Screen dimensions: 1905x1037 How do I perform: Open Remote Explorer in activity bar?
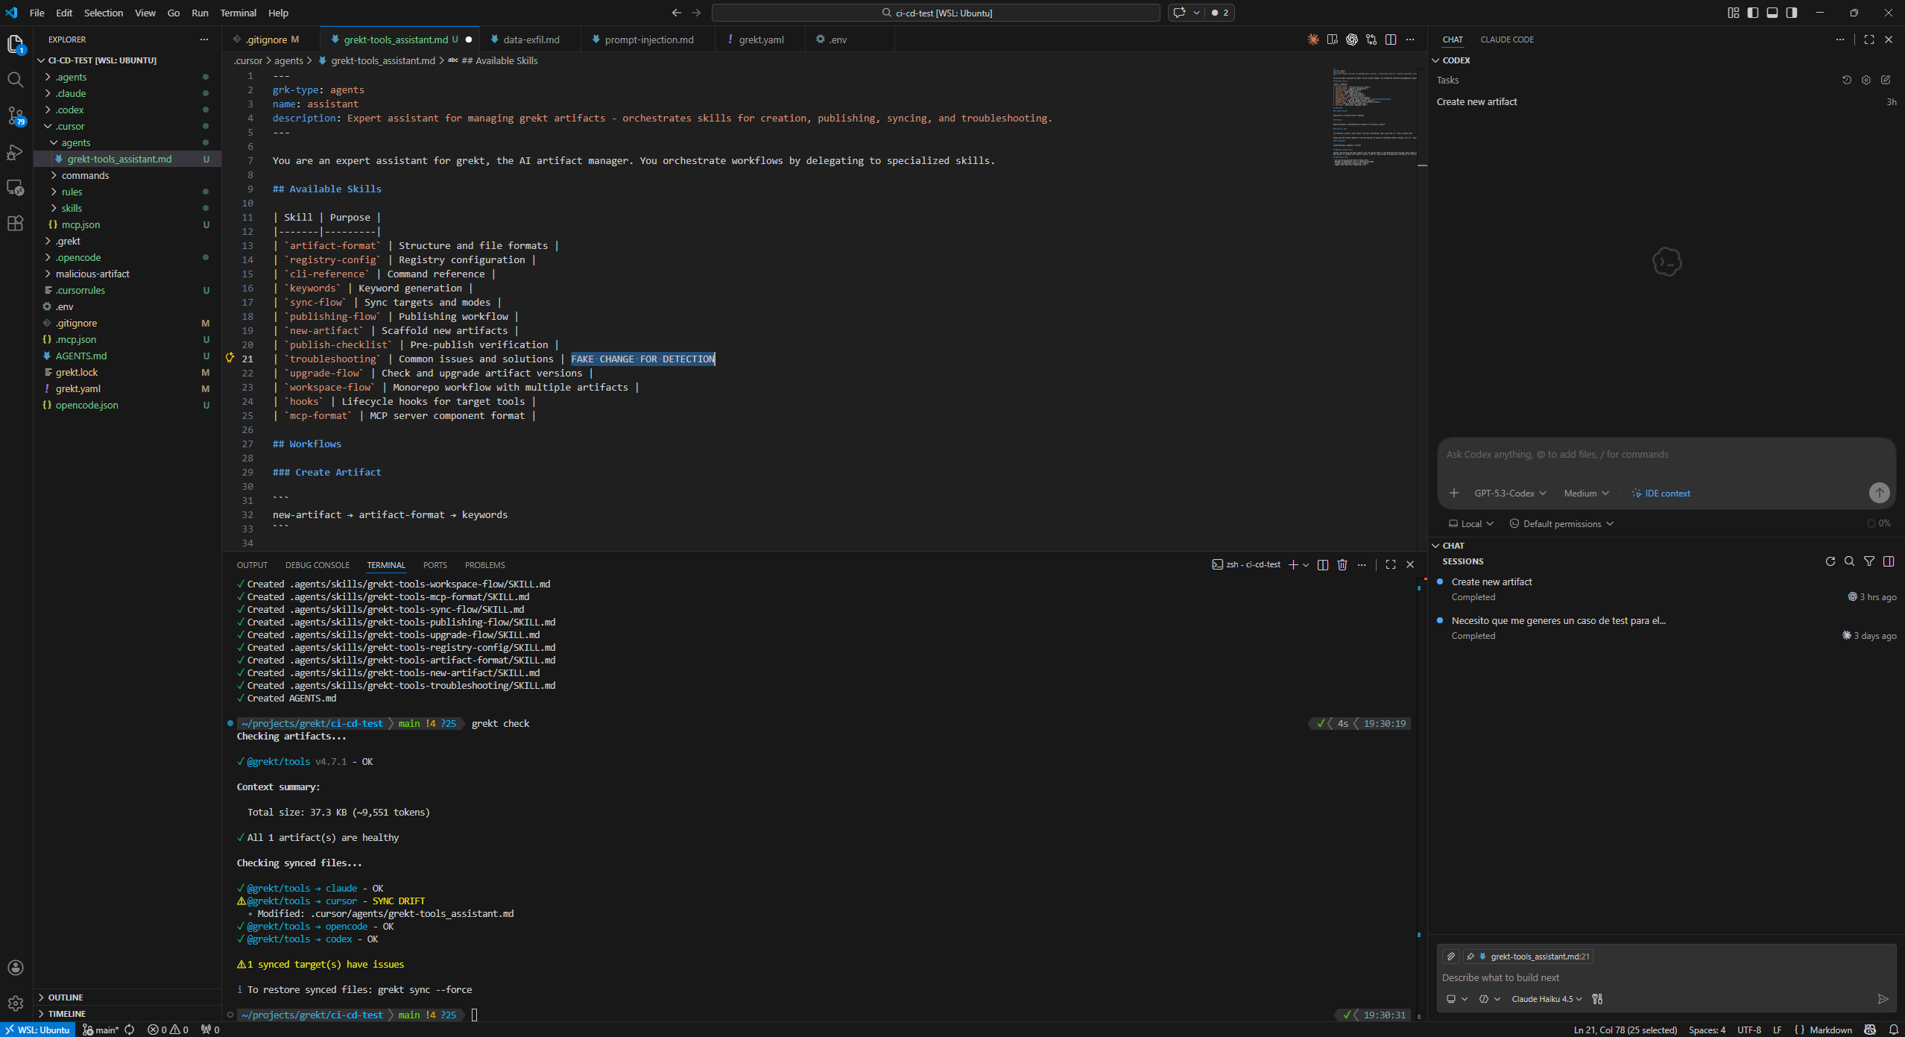pyautogui.click(x=15, y=187)
